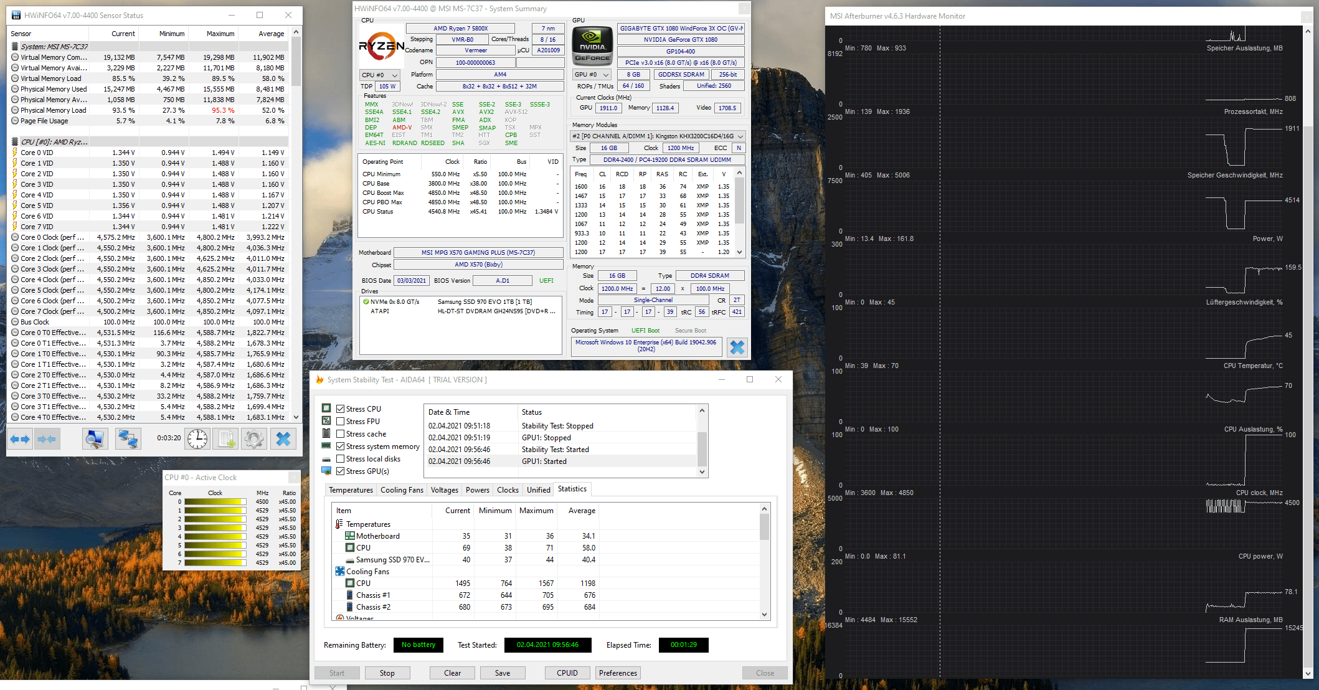Click the Stress system memory RAM icon
Viewport: 1319px width, 690px height.
click(326, 446)
